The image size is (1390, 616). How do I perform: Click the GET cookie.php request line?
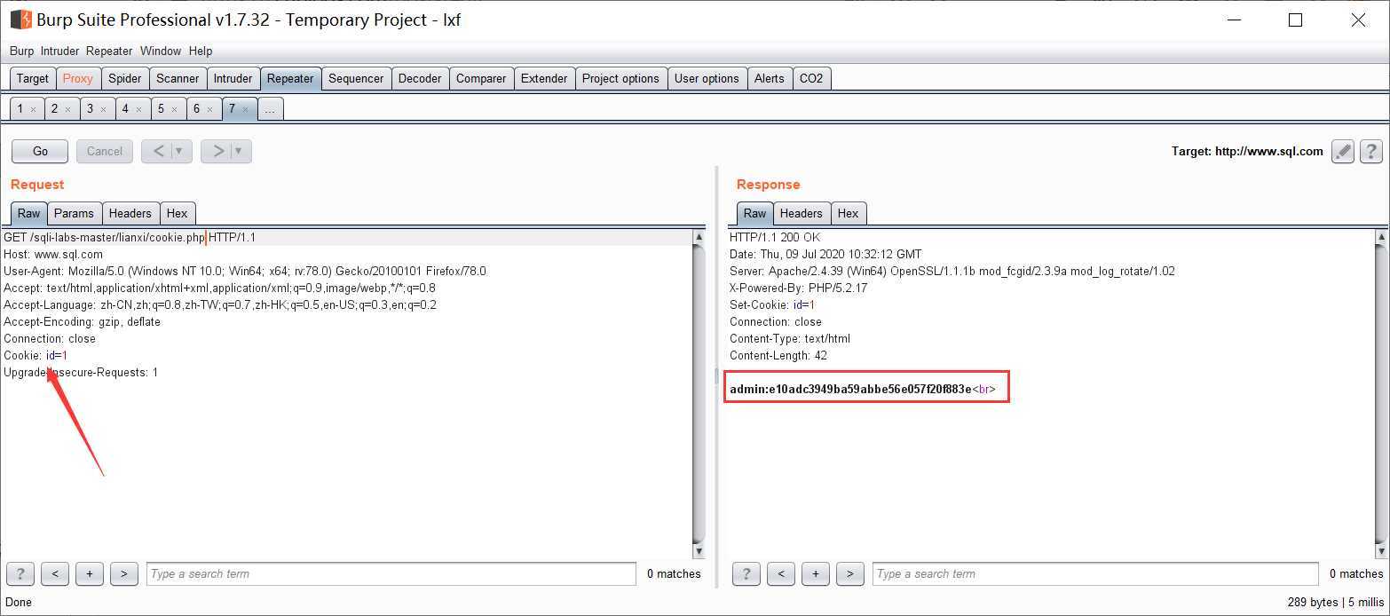click(x=130, y=237)
